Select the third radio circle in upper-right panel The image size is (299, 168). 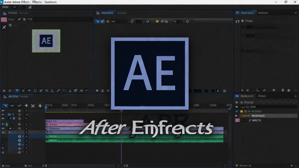(x=243, y=51)
